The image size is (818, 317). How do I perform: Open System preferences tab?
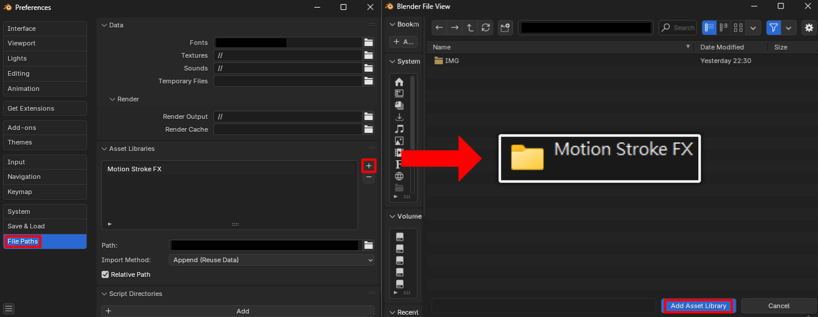click(x=45, y=212)
